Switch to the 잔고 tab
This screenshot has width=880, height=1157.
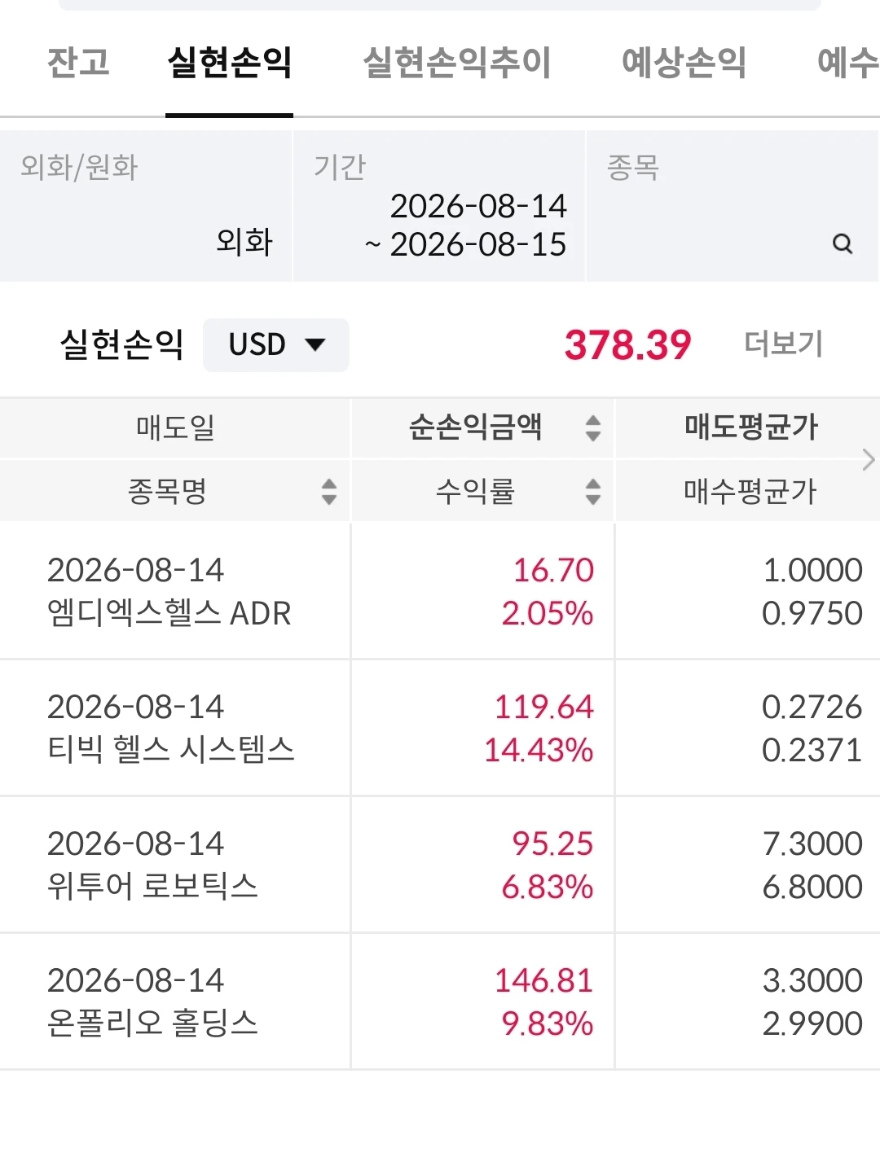[78, 63]
